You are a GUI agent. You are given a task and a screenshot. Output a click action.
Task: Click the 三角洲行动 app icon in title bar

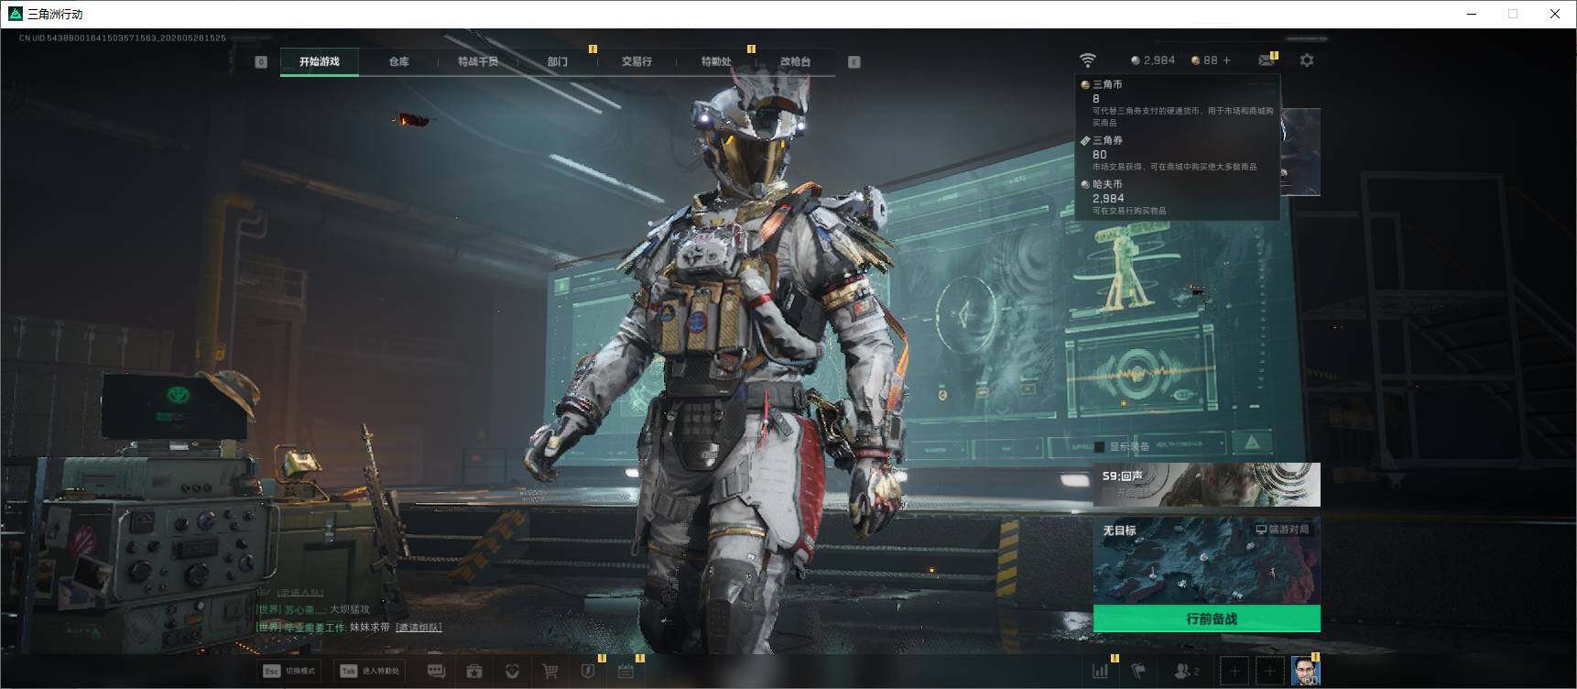pyautogui.click(x=15, y=14)
